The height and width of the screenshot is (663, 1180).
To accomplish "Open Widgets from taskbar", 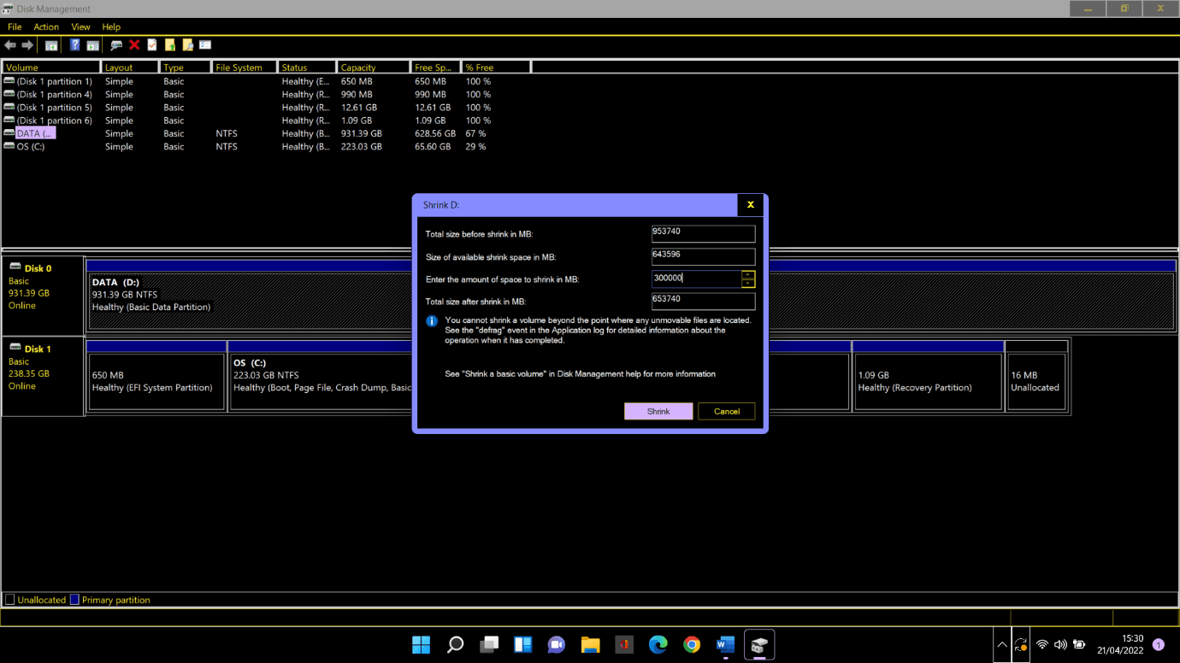I will click(x=522, y=644).
